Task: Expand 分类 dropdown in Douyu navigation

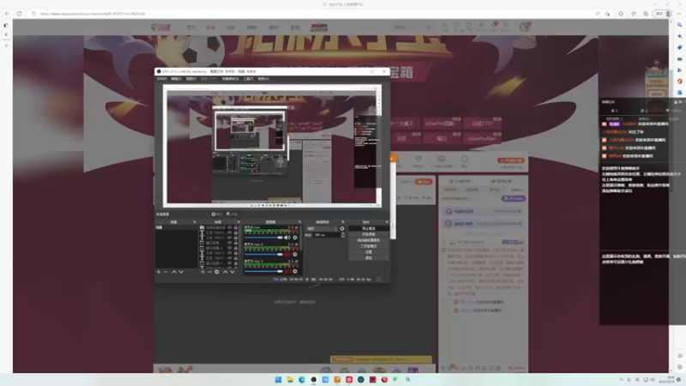Action: [x=231, y=27]
